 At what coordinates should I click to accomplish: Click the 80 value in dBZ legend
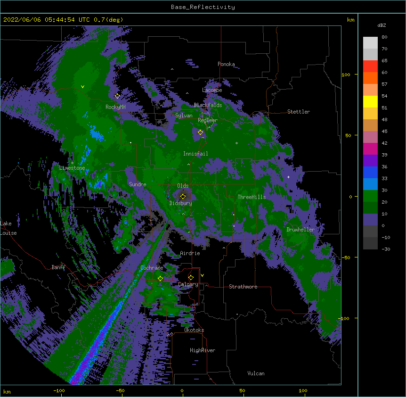(x=384, y=37)
